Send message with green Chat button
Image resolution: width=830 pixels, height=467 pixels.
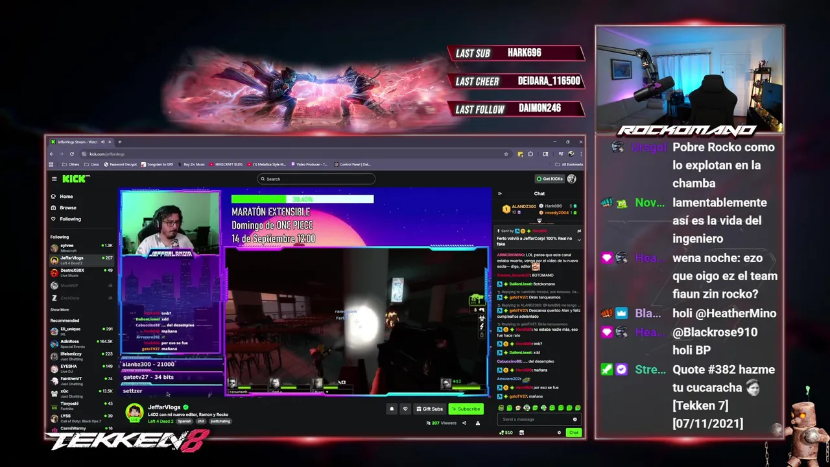point(573,433)
